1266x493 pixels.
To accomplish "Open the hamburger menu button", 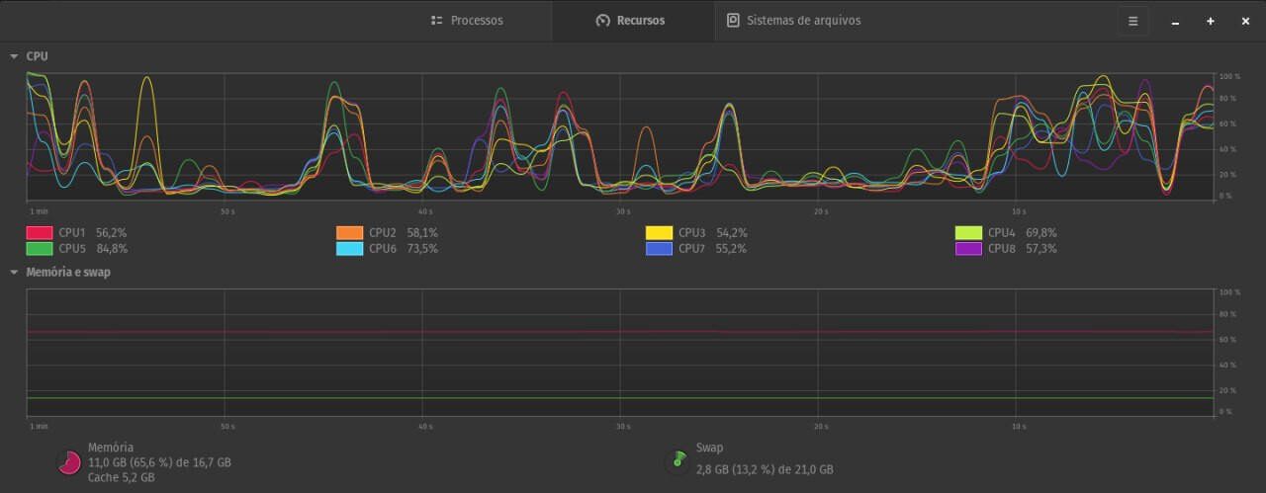I will click(1132, 21).
